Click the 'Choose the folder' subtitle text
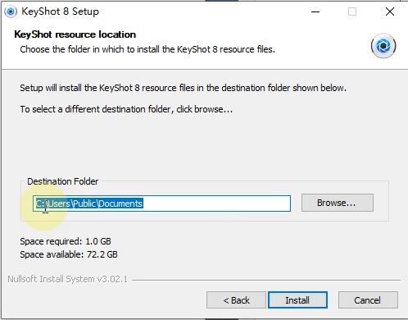 (147, 49)
